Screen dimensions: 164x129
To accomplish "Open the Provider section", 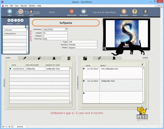I will (x=72, y=12).
